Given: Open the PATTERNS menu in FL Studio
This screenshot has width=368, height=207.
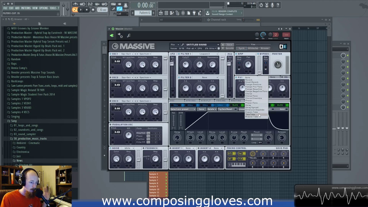Looking at the screenshot, I should 26,8.
